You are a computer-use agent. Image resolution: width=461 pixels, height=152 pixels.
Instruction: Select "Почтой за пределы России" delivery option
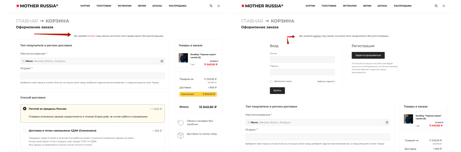pyautogui.click(x=25, y=109)
